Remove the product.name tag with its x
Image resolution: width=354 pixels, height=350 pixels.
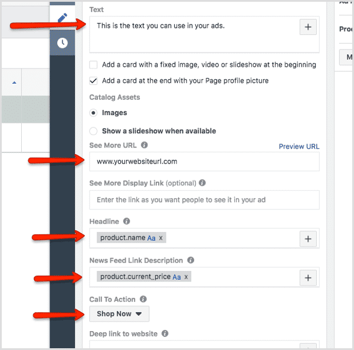[161, 238]
